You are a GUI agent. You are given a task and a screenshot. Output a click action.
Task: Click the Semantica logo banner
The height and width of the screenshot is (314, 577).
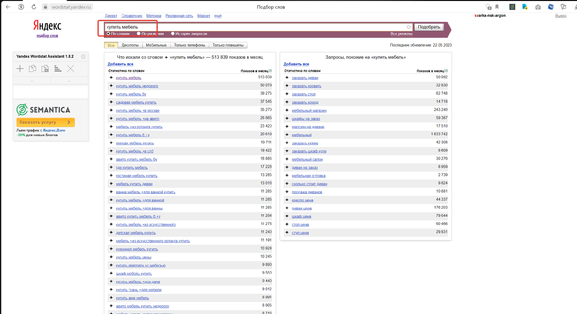tap(43, 109)
